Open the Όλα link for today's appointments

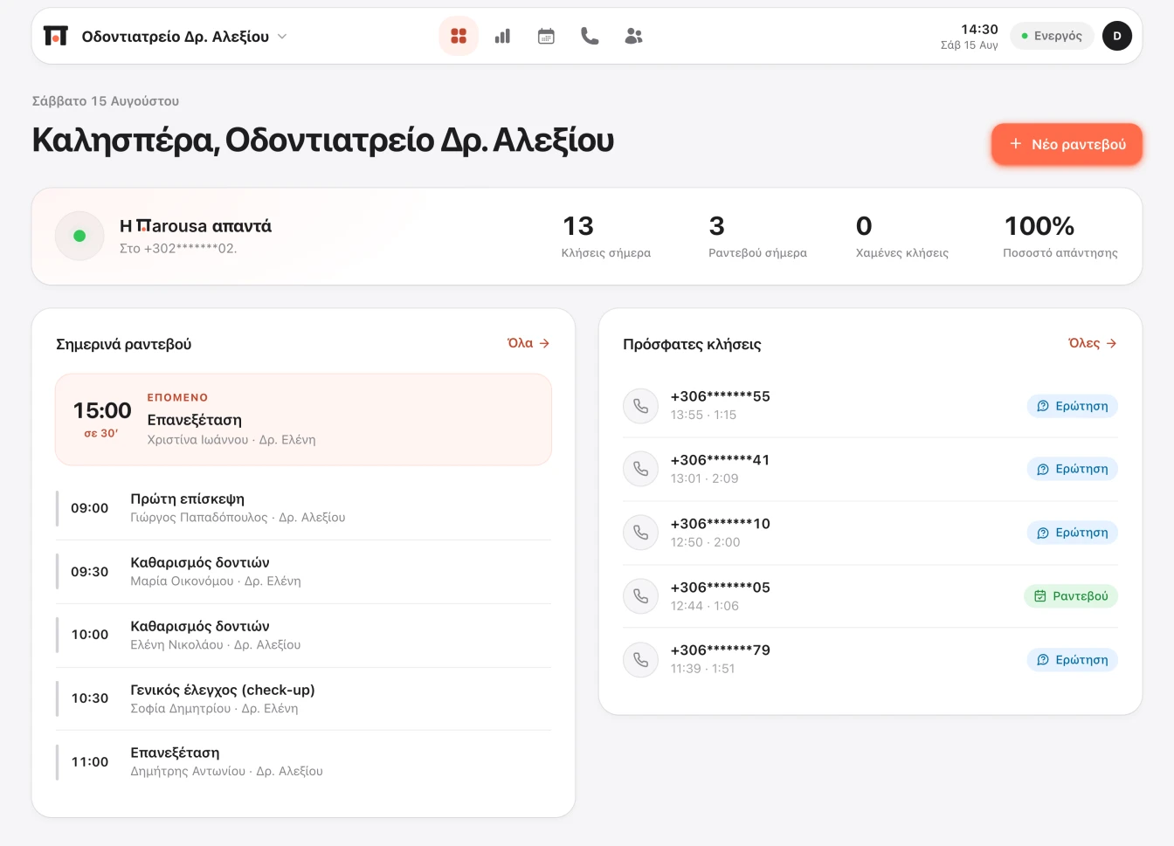coord(528,343)
